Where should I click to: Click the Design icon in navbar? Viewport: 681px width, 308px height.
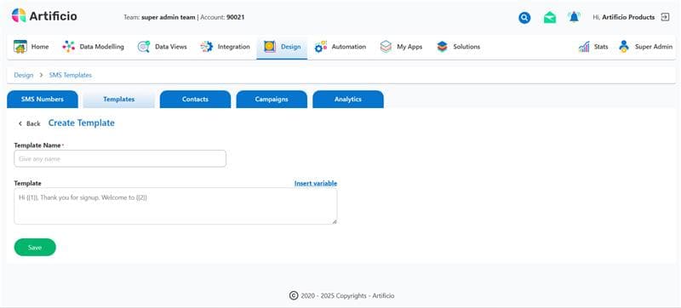(x=270, y=47)
